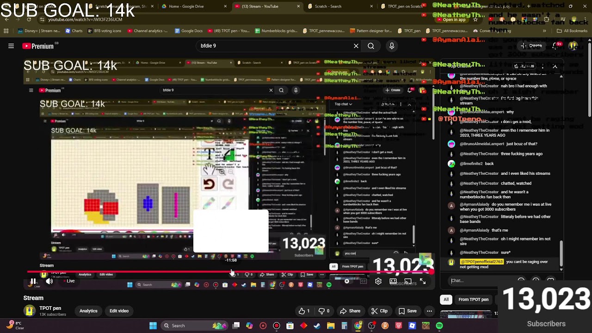Show the hidden bookmarks overflow chevron
The height and width of the screenshot is (333, 592).
(544, 31)
